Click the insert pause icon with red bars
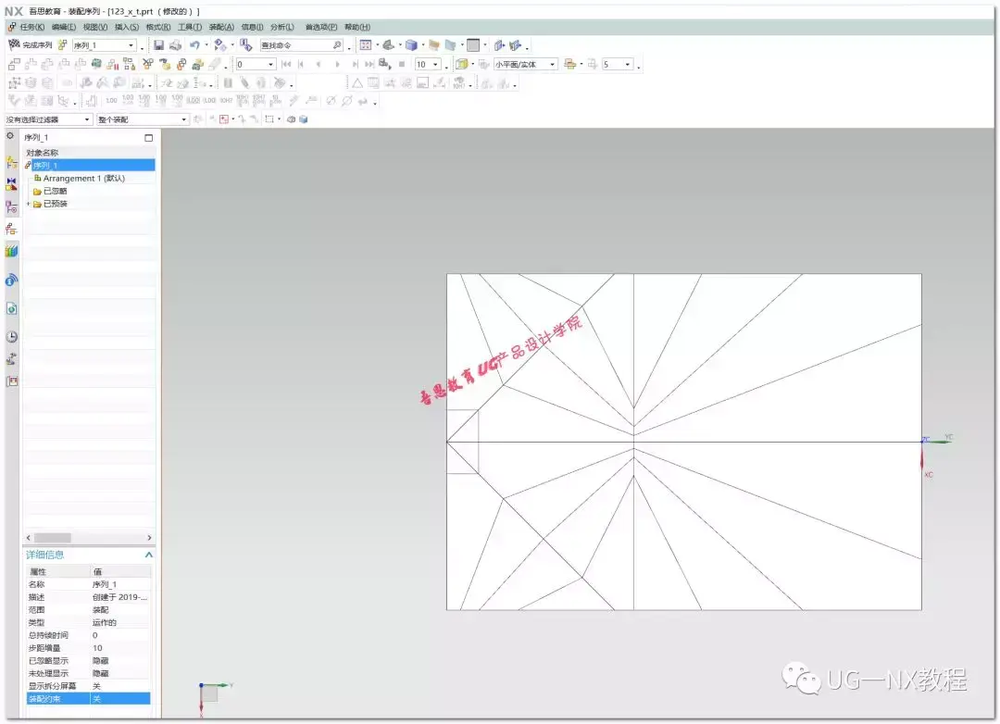 pyautogui.click(x=113, y=64)
